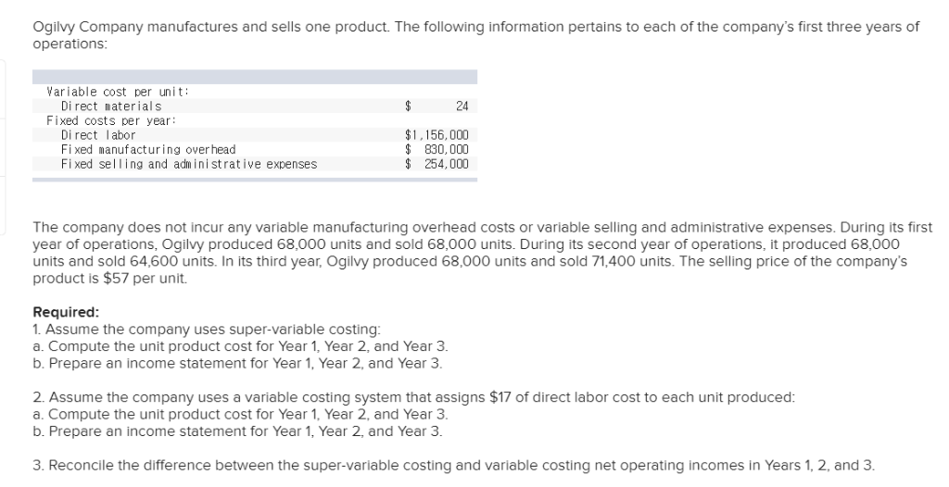949x487 pixels.
Task: Click the 'Variable cost per unit:' label
Action: click(x=118, y=92)
